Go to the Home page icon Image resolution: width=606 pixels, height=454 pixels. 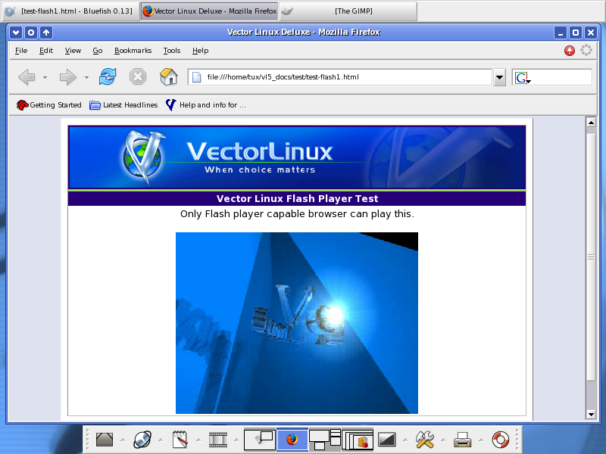168,76
